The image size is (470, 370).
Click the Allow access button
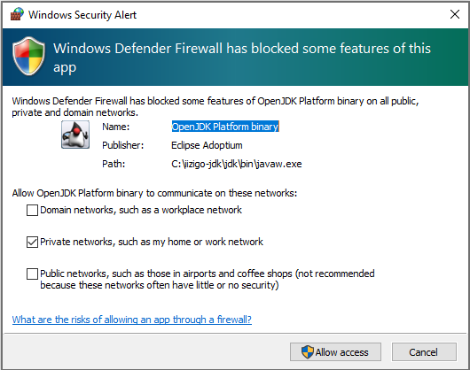tap(335, 351)
